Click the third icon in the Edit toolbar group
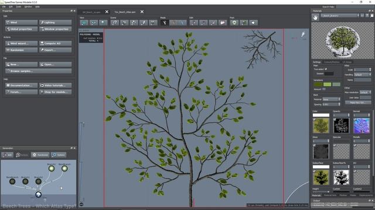Image resolution: width=375 pixels, height=210 pixels. click(213, 23)
